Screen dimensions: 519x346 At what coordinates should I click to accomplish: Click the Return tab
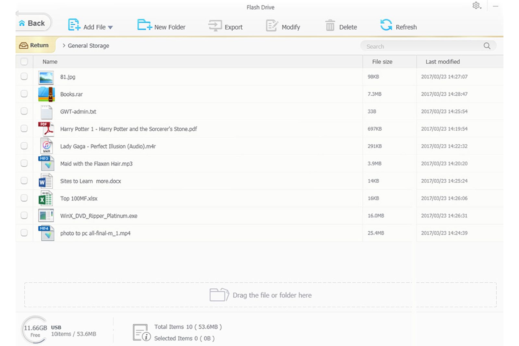[x=35, y=45]
